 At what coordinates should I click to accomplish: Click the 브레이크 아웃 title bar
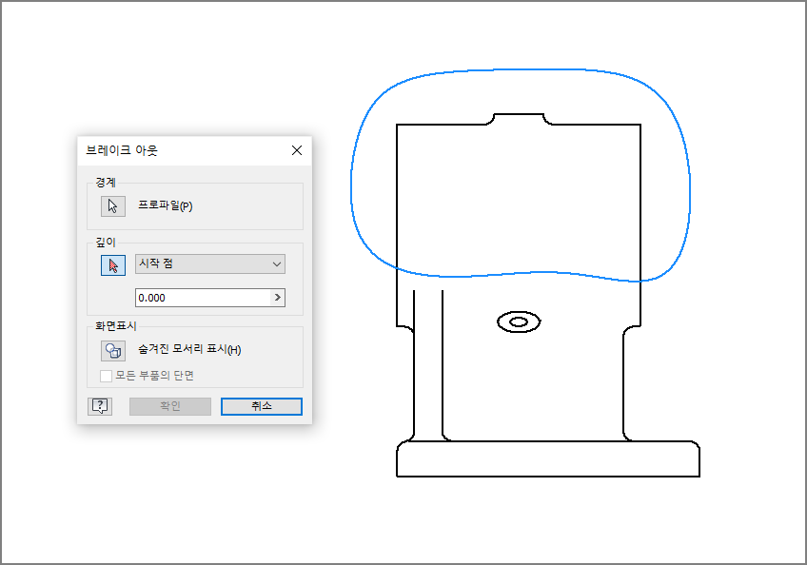coord(171,150)
